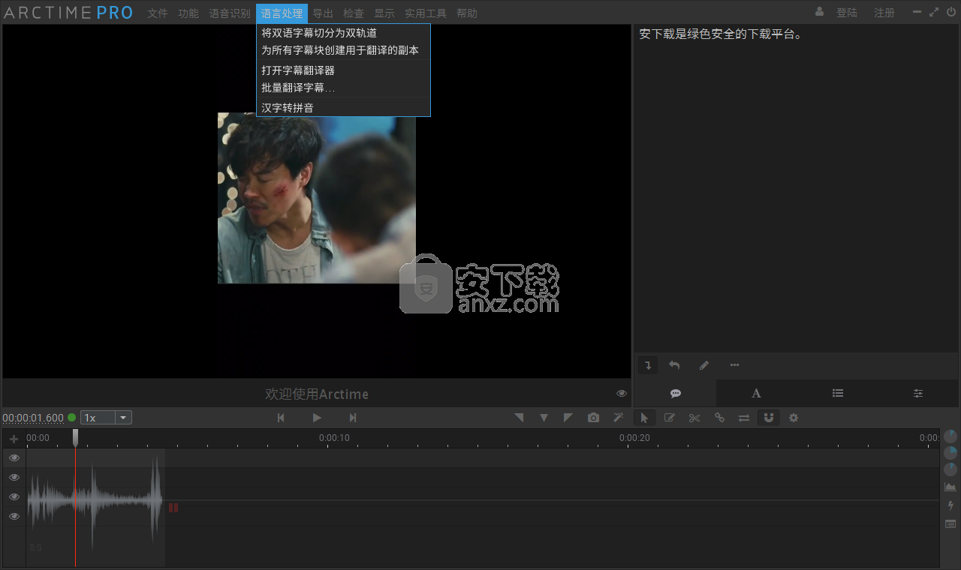Click the left corner triangle marker button
The width and height of the screenshot is (961, 570).
coord(519,418)
